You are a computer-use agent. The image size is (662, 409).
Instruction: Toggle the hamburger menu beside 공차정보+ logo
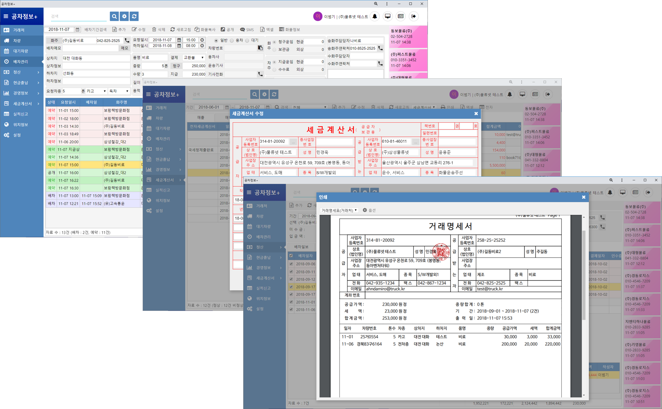click(x=6, y=16)
